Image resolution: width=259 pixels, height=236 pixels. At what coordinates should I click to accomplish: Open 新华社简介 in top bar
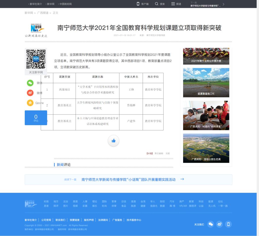tap(36, 4)
